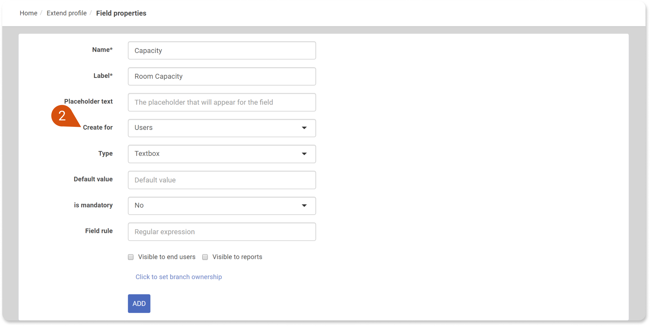Select Field properties breadcrumb item
This screenshot has height=326, width=650.
pyautogui.click(x=121, y=13)
